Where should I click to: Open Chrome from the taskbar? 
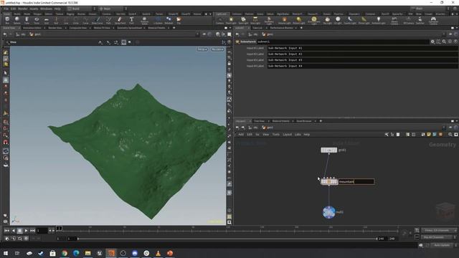pyautogui.click(x=65, y=253)
